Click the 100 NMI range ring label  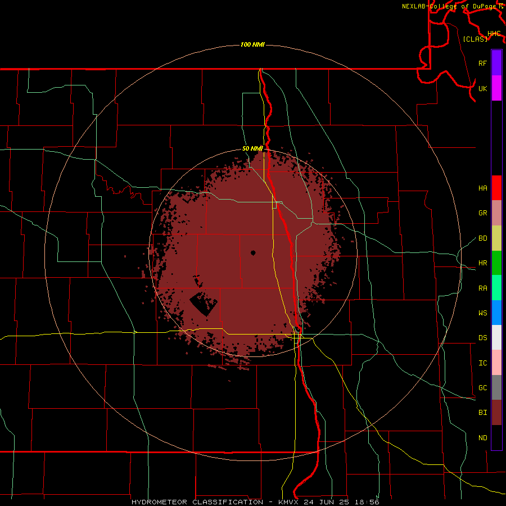point(252,44)
